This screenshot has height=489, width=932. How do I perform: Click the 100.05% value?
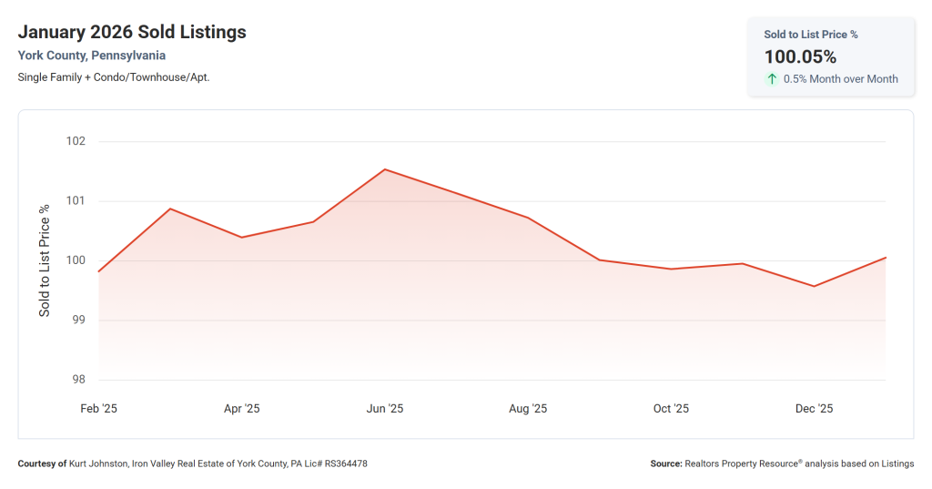point(800,56)
